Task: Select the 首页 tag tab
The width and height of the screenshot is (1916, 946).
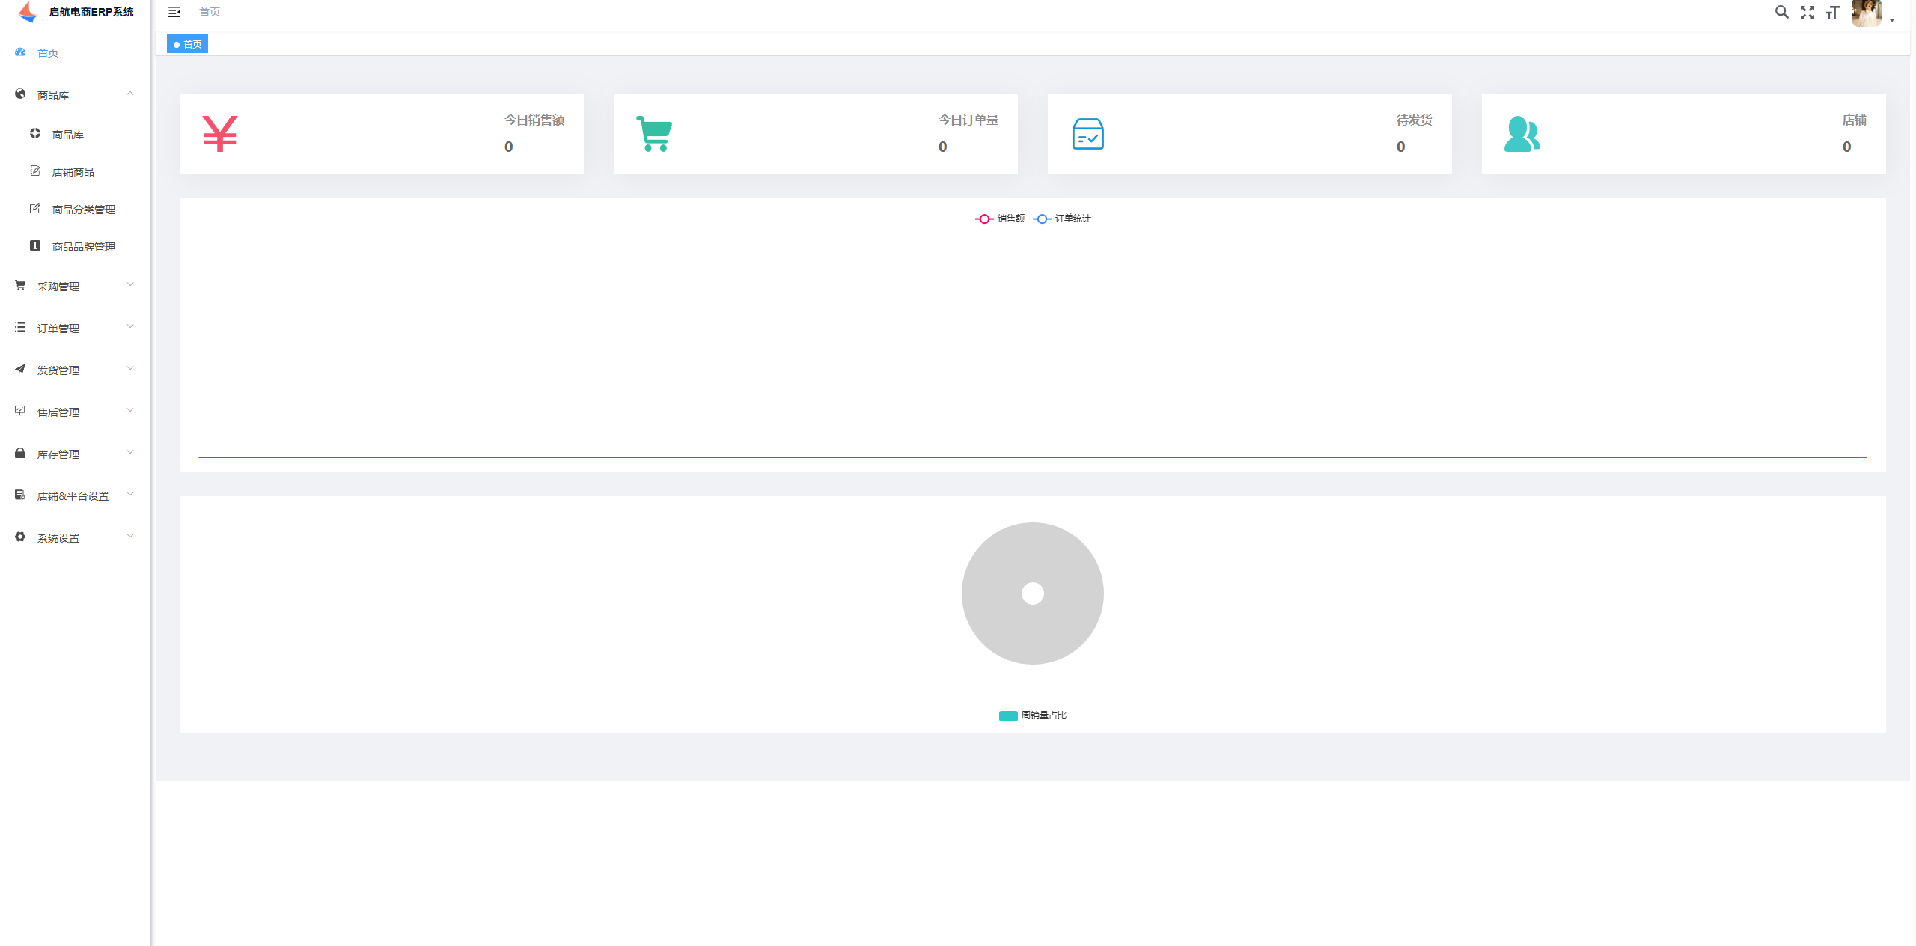Action: click(188, 44)
